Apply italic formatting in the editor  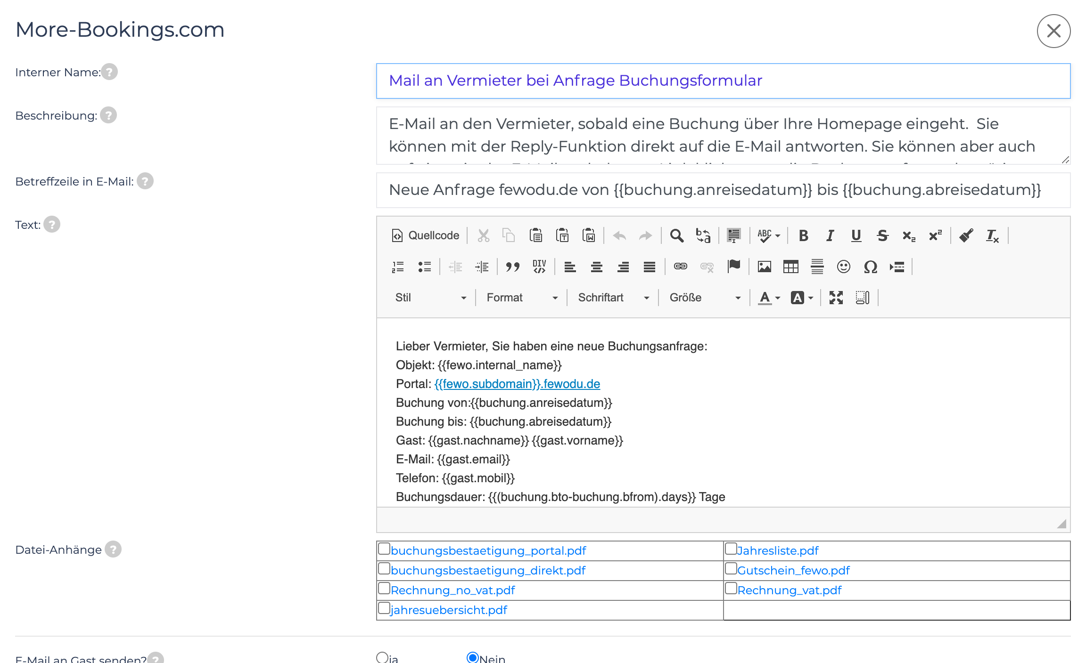pos(830,235)
